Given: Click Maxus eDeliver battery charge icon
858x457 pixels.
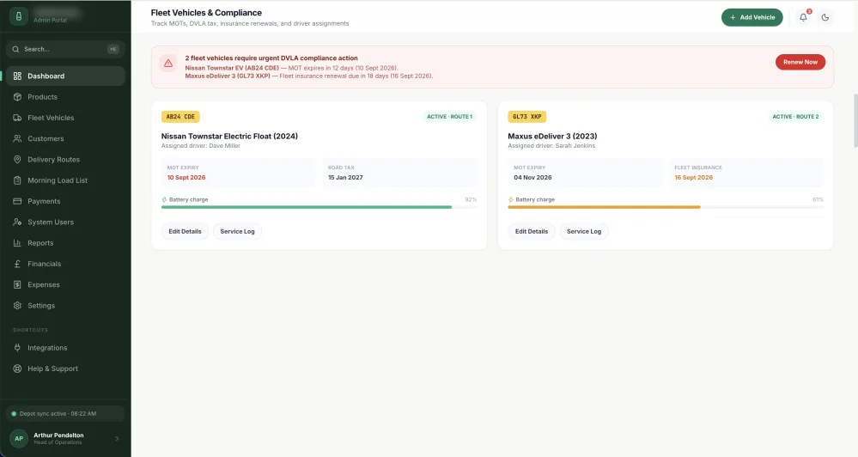Looking at the screenshot, I should 510,200.
